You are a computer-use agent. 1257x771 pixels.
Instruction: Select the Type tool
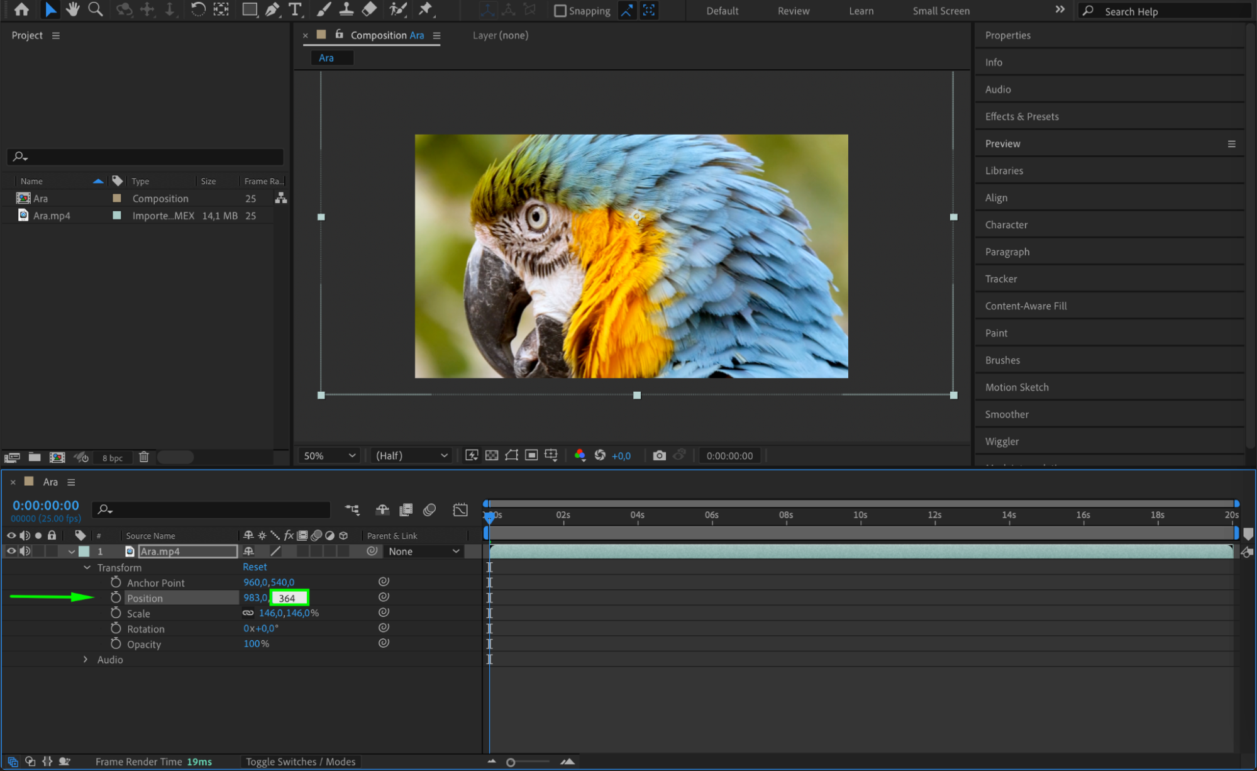click(x=294, y=9)
